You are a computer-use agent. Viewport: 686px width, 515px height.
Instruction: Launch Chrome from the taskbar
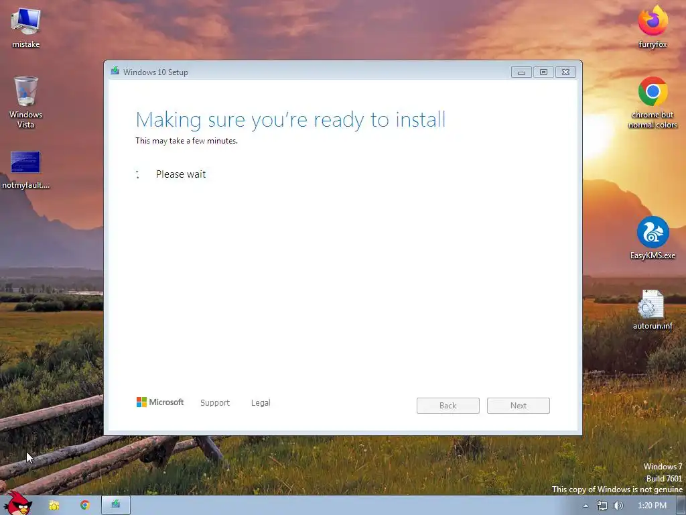click(x=85, y=506)
